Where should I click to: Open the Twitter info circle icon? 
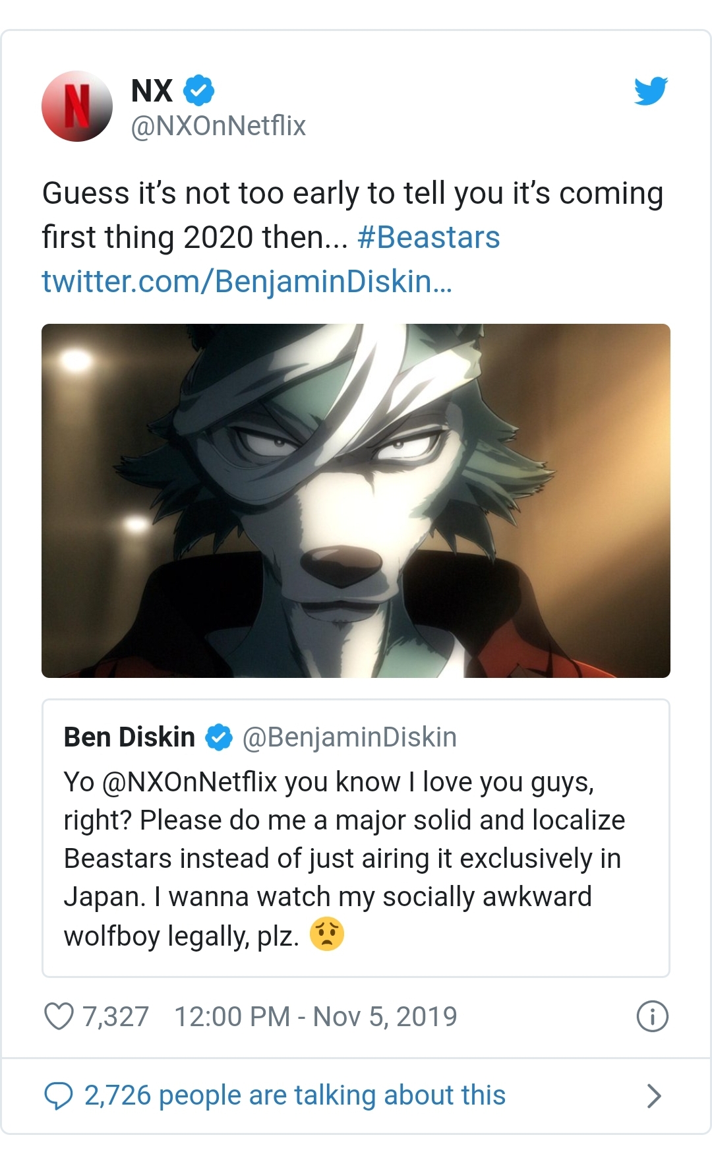[x=652, y=1016]
